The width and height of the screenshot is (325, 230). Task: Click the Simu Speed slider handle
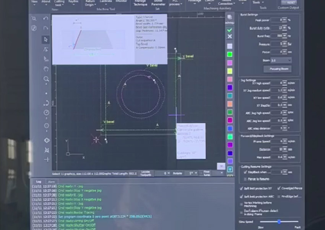[279, 222]
